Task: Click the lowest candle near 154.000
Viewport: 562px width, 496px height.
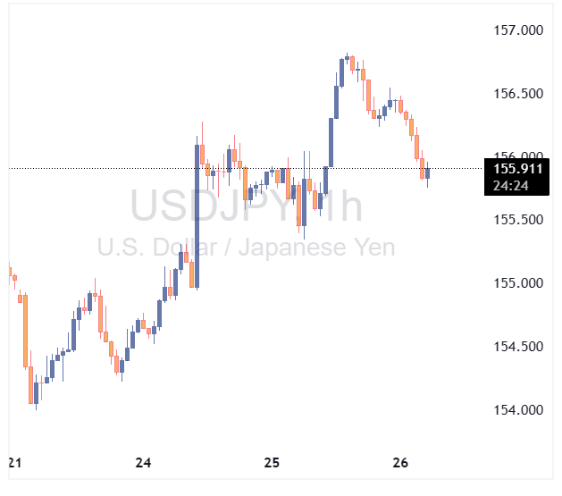Action: tap(36, 393)
